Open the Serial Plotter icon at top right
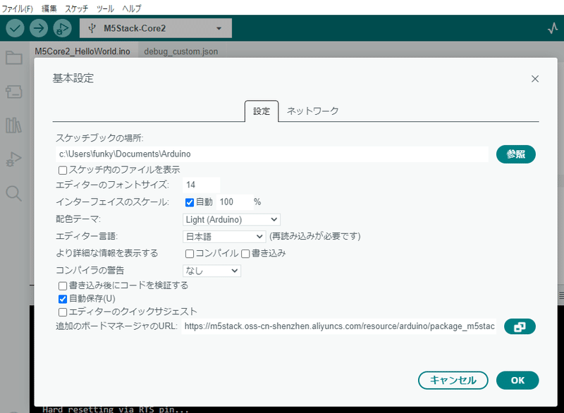This screenshot has height=413, width=564. coord(553,28)
